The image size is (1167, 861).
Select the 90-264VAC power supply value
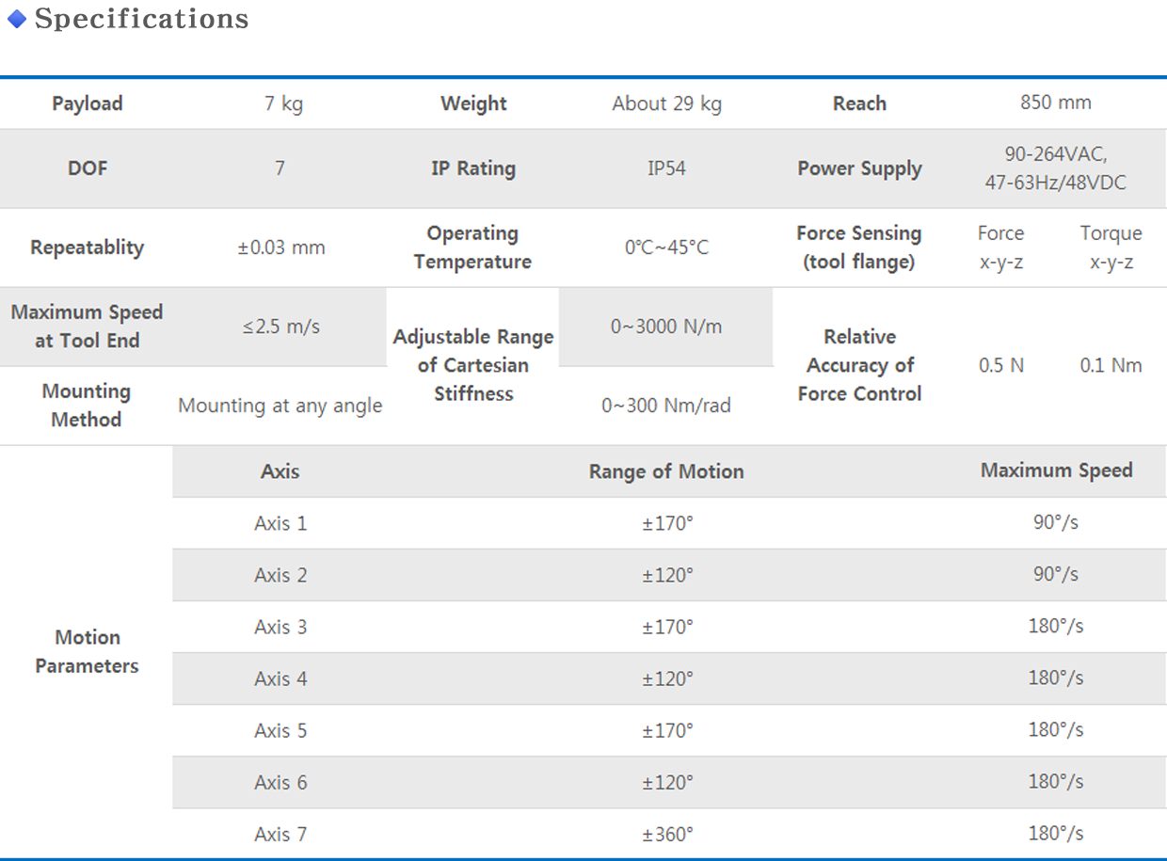point(1056,168)
